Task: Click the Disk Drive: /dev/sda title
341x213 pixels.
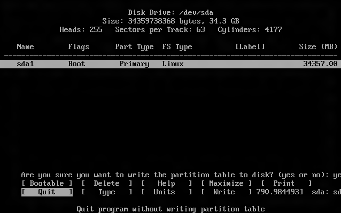Action: [170, 13]
